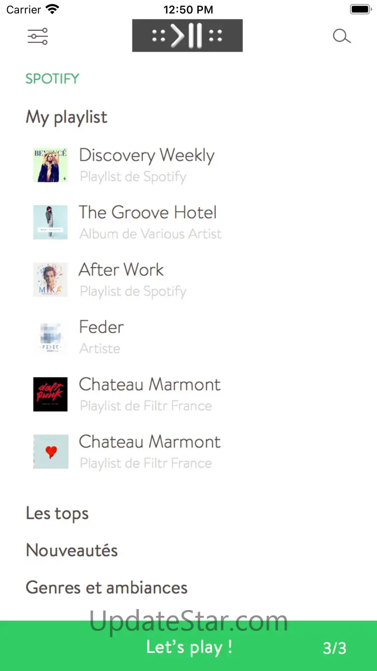Tap the battery indicator in status bar
Viewport: 377px width, 671px height.
[x=360, y=9]
